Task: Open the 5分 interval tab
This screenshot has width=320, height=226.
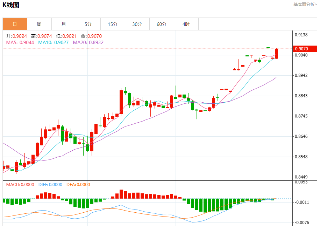Action: pyautogui.click(x=88, y=24)
